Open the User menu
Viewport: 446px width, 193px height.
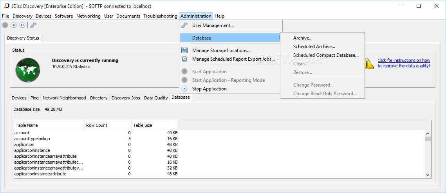(108, 16)
